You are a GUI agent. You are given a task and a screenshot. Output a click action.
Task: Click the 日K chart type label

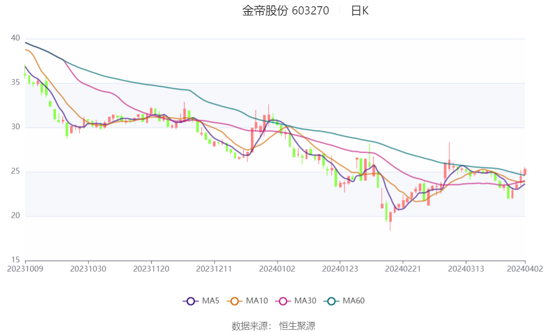pyautogui.click(x=359, y=11)
